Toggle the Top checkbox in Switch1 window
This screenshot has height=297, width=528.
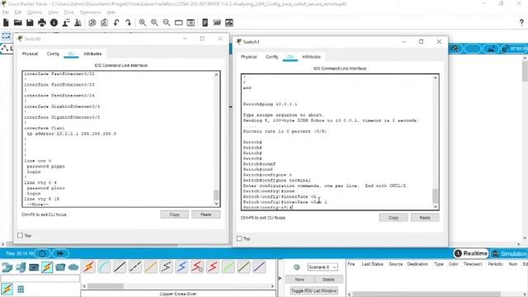click(239, 238)
